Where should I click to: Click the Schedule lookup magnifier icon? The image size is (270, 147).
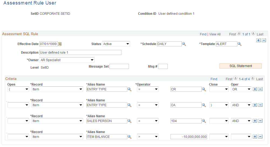[x=184, y=44]
